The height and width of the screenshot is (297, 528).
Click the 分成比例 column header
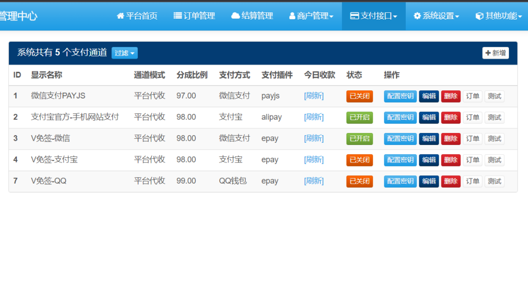(x=192, y=75)
